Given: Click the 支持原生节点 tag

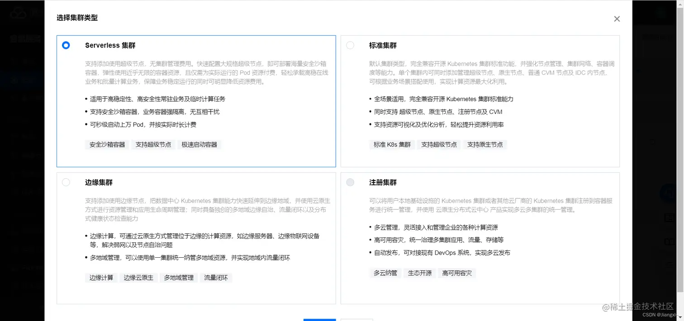Looking at the screenshot, I should click(x=485, y=145).
